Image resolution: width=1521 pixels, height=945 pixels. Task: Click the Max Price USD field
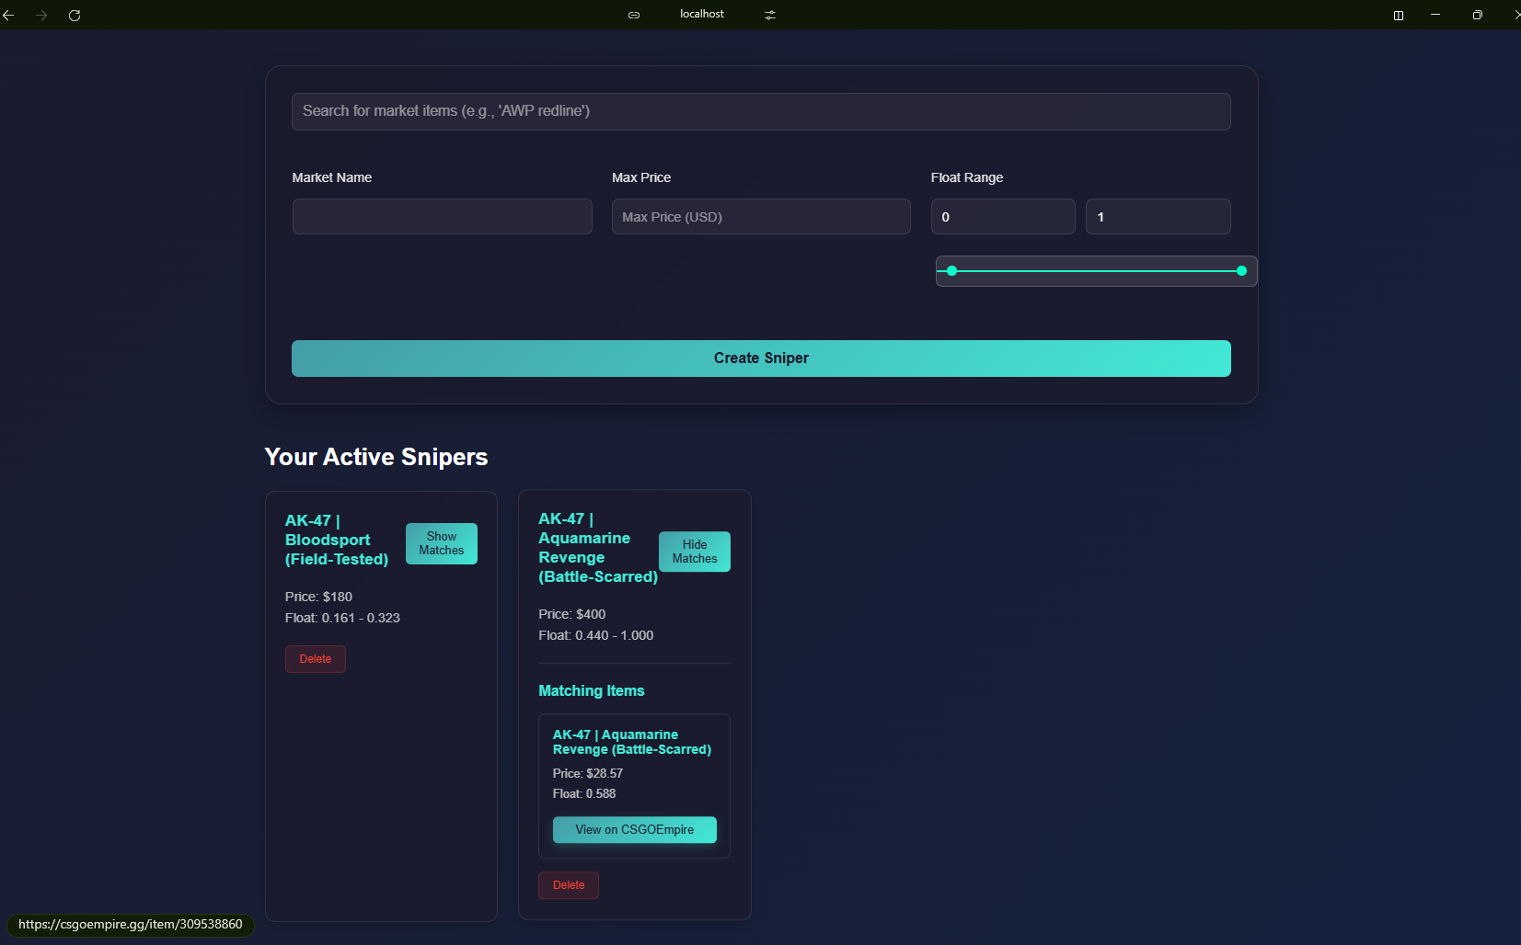click(760, 216)
